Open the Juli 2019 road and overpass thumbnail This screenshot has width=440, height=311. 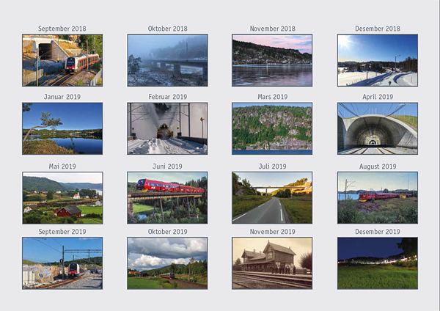click(x=272, y=198)
